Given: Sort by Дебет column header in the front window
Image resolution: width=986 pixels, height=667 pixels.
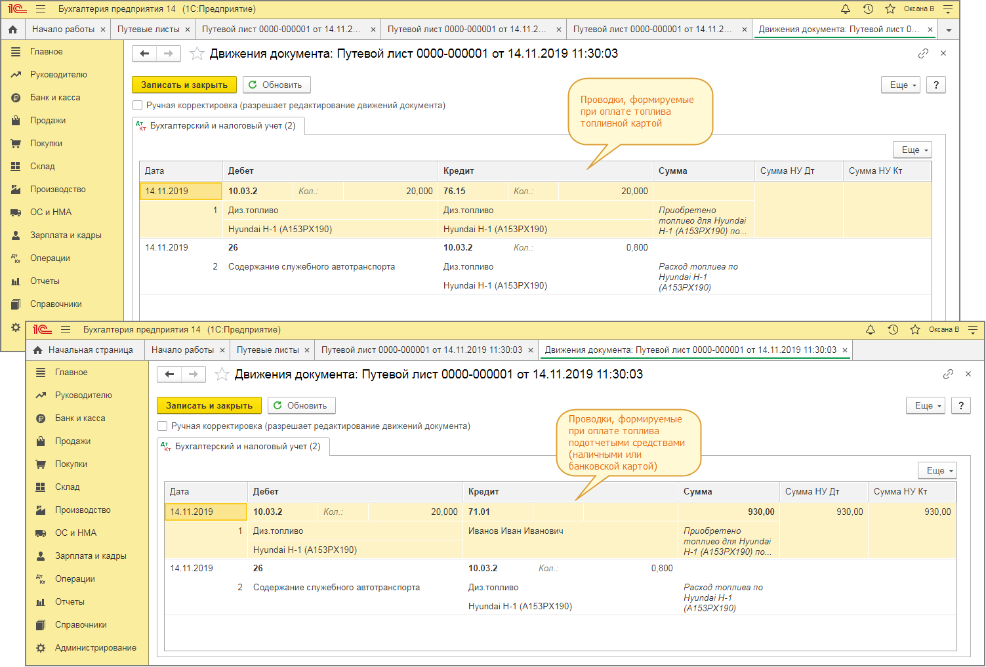Looking at the screenshot, I should pos(356,491).
